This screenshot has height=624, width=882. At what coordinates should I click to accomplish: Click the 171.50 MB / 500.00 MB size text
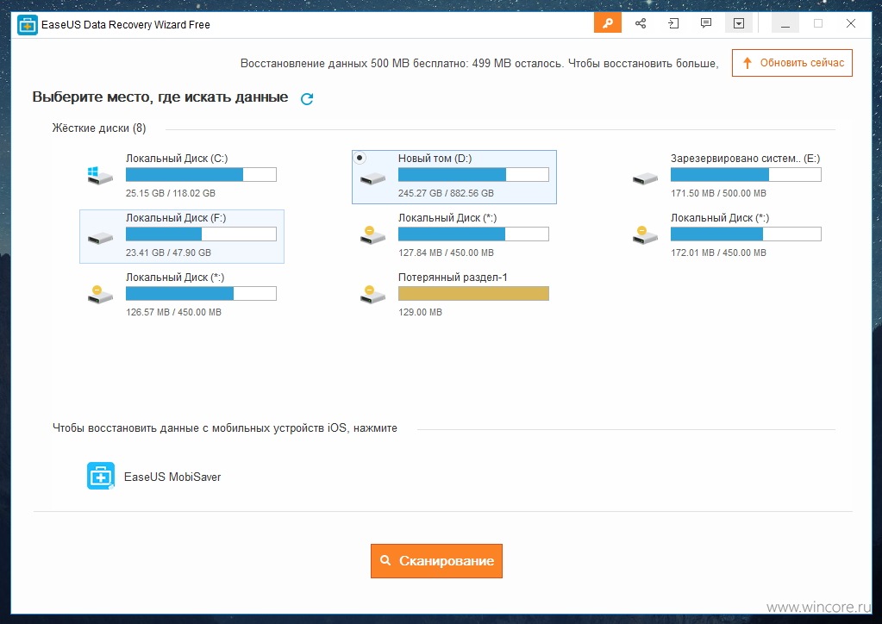click(x=718, y=193)
